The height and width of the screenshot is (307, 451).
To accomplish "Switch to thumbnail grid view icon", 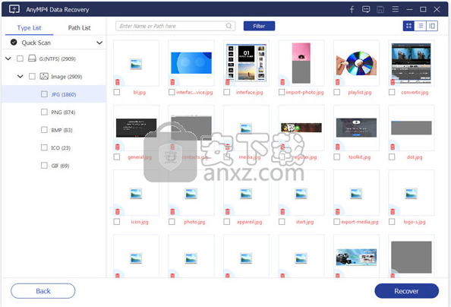I will [408, 26].
